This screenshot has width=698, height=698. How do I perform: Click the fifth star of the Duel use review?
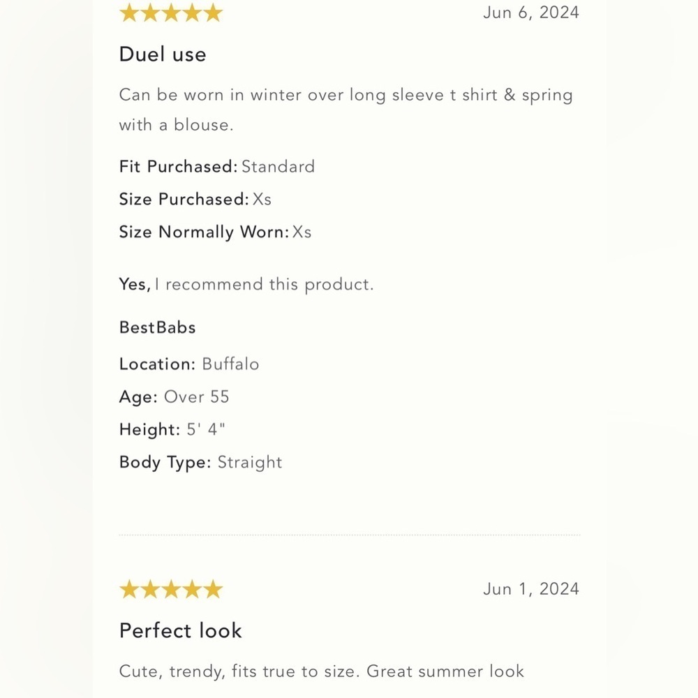click(213, 13)
